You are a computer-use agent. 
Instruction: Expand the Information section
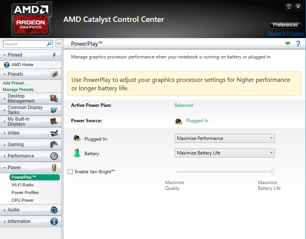(x=5, y=221)
